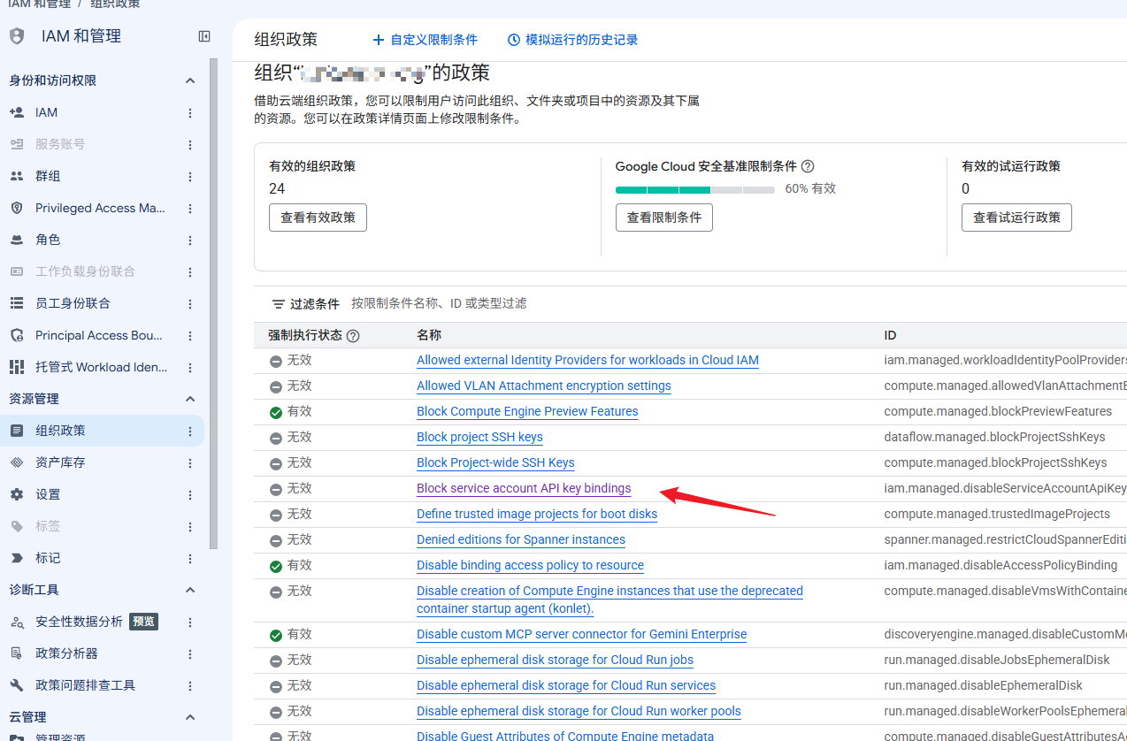Open the three-dot menu beside 资产库存
This screenshot has height=741, width=1127.
(x=190, y=463)
